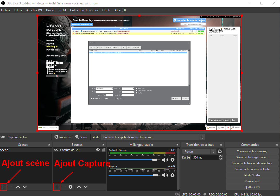This screenshot has width=280, height=196.
Task: Hide the Capture de Jeu source
Action: pos(98,150)
